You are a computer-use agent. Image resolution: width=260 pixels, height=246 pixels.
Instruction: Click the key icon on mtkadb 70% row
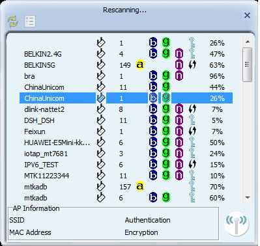192,186
